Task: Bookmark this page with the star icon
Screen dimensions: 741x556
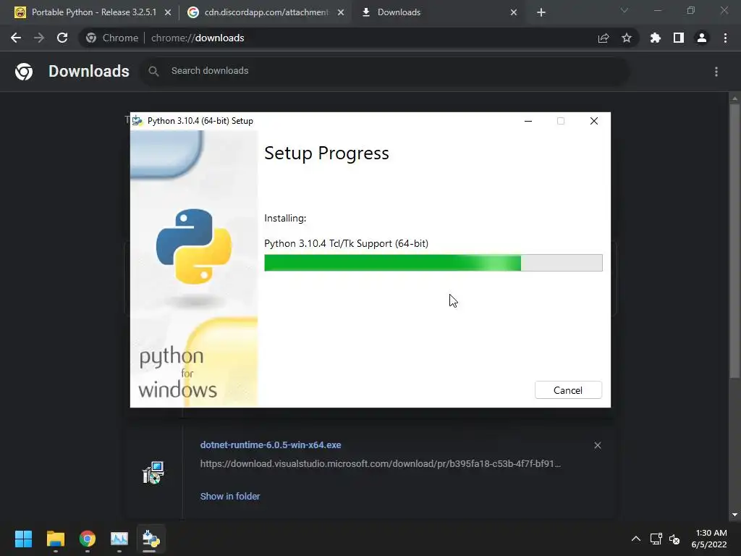Action: tap(627, 38)
